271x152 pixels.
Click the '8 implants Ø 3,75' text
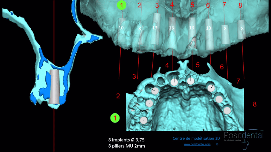126,140
